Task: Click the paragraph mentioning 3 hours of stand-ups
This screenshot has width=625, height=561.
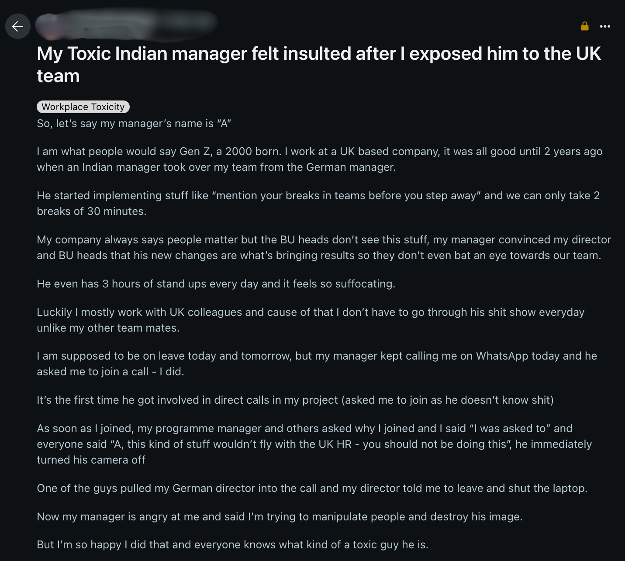Action: pos(215,284)
